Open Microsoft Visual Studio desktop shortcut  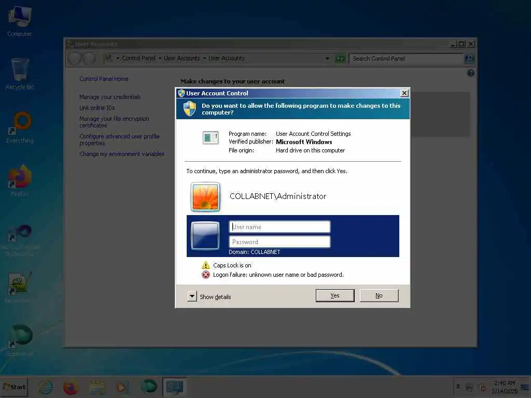click(x=20, y=240)
